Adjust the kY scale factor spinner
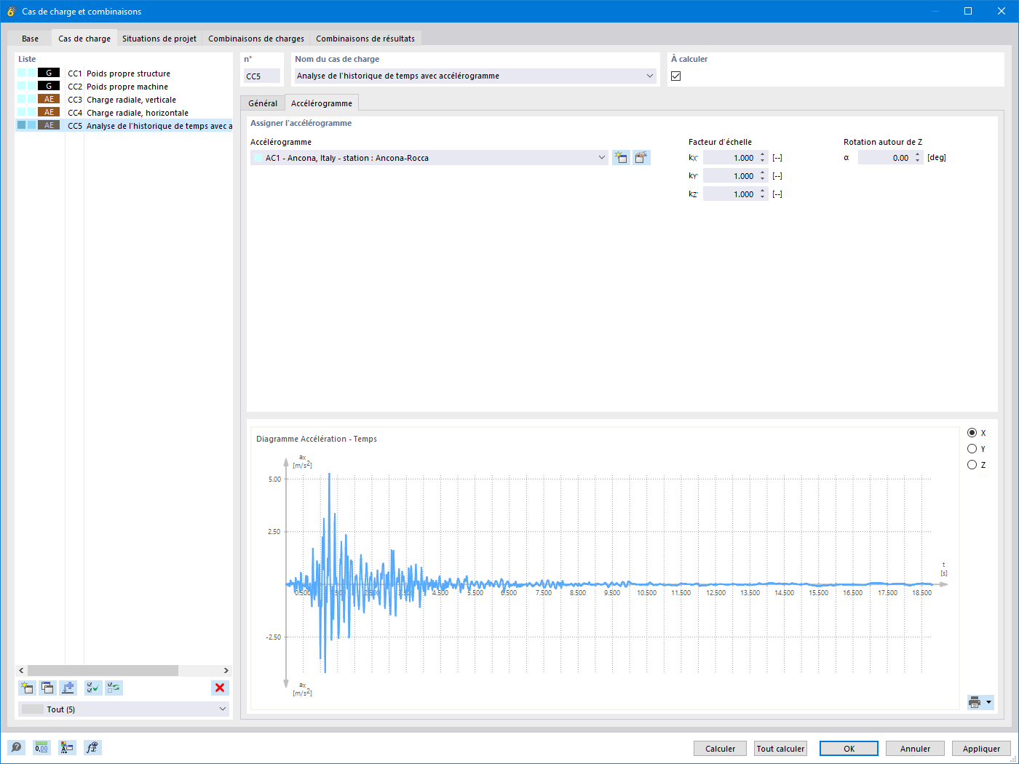The image size is (1019, 764). click(762, 175)
